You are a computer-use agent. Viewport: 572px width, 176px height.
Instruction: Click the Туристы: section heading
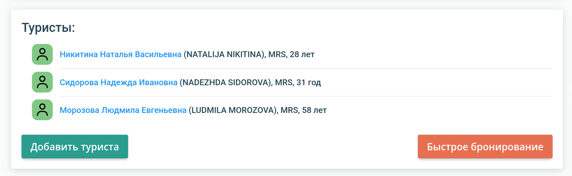[x=48, y=28]
